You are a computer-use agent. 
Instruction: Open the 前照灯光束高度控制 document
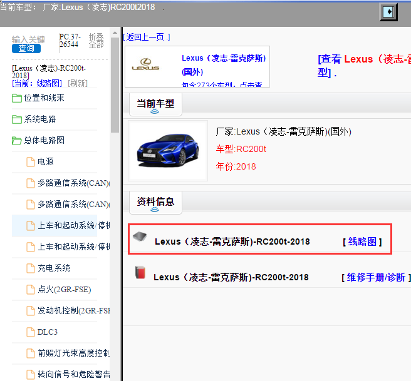coord(74,353)
